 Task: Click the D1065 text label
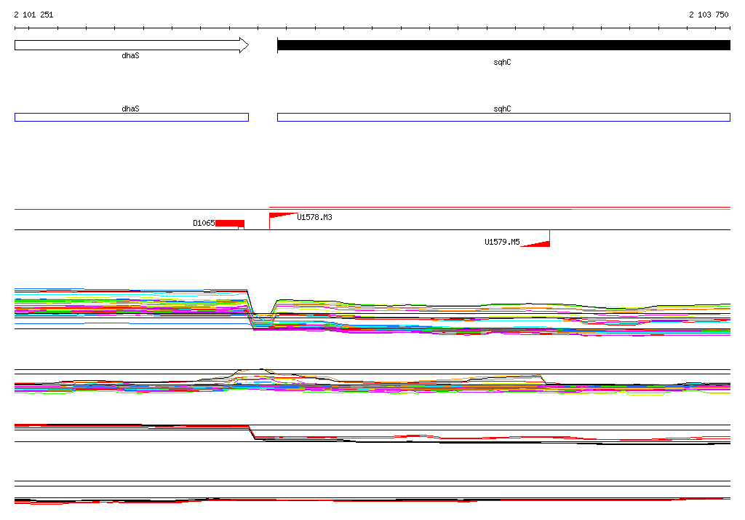coord(204,223)
